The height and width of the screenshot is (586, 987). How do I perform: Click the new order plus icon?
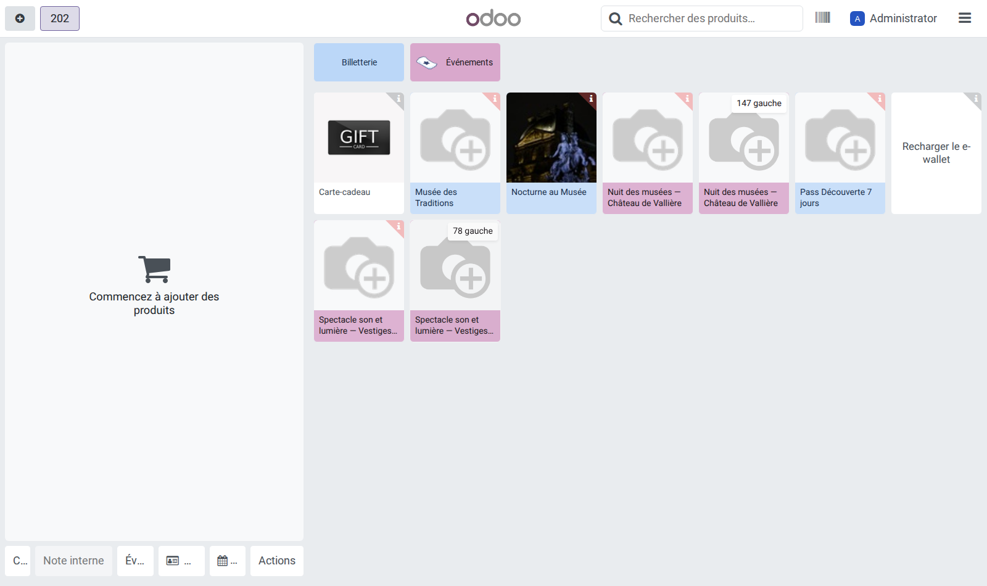click(x=20, y=19)
